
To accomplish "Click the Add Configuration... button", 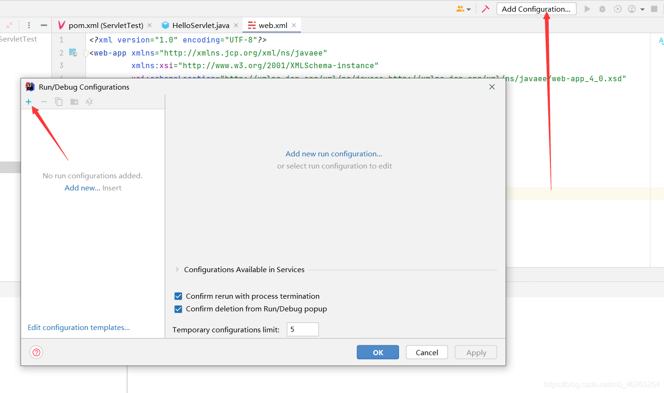I will click(536, 9).
